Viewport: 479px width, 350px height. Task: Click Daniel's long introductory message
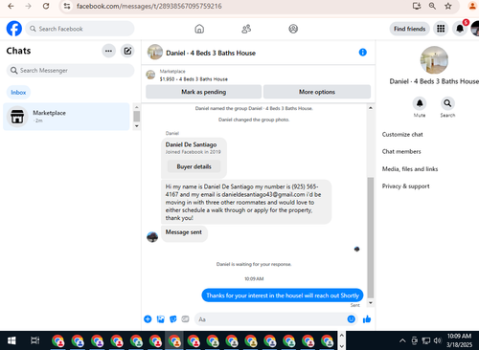[246, 202]
